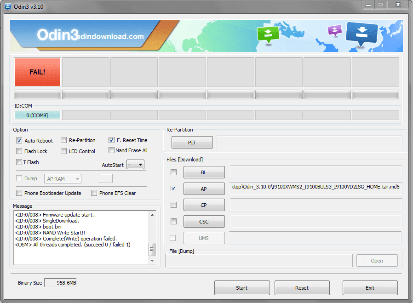Enable LED Control checkbox
Image resolution: width=413 pixels, height=303 pixels.
(63, 151)
